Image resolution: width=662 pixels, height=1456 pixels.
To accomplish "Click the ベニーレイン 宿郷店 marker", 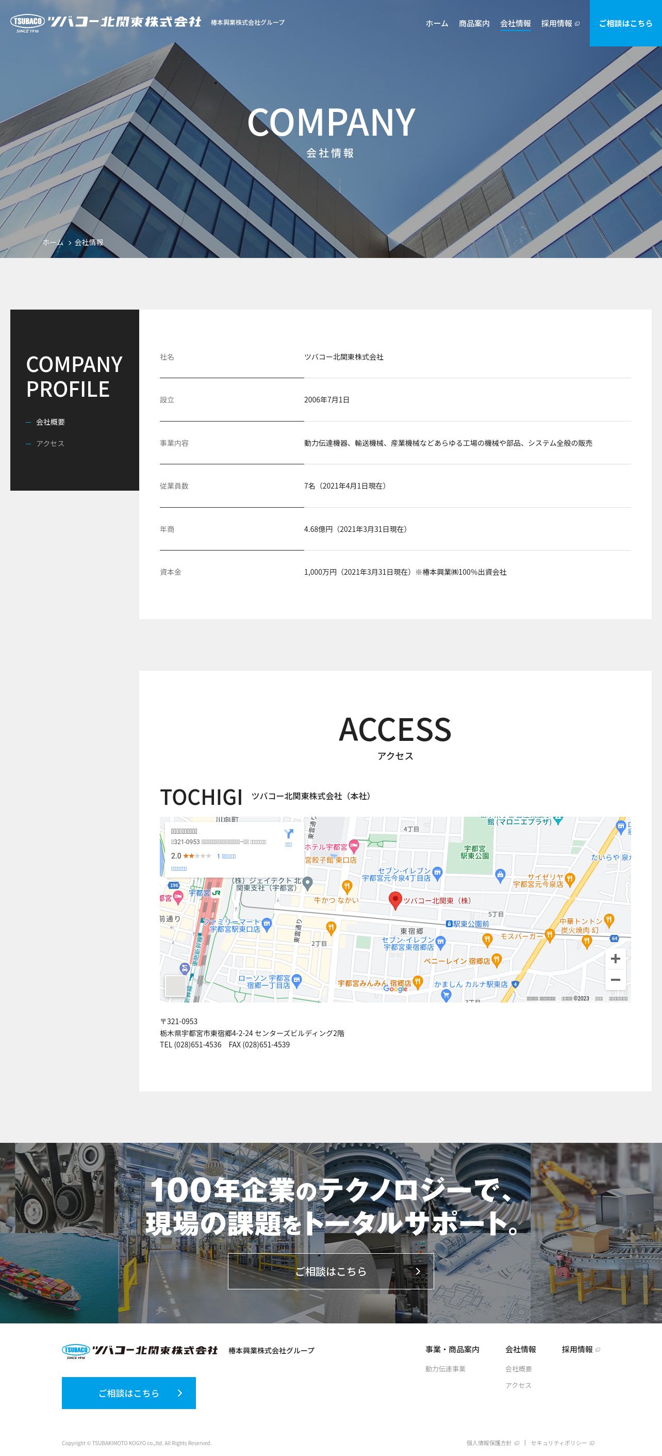I will coord(496,960).
